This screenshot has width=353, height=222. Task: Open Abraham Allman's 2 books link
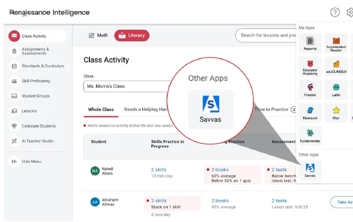[220, 200]
